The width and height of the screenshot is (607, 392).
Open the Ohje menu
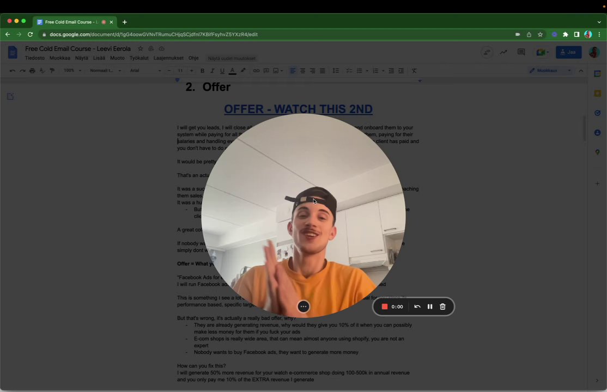pos(193,58)
